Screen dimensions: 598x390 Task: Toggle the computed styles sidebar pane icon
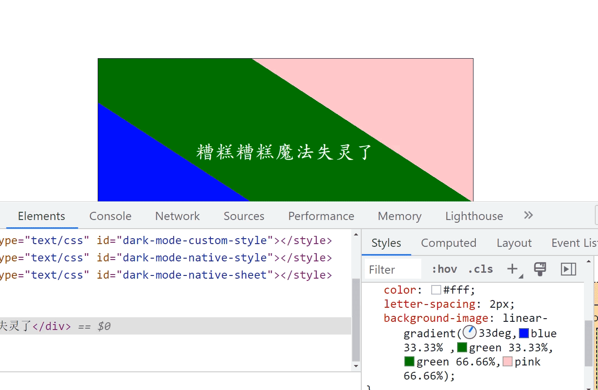[x=568, y=269]
